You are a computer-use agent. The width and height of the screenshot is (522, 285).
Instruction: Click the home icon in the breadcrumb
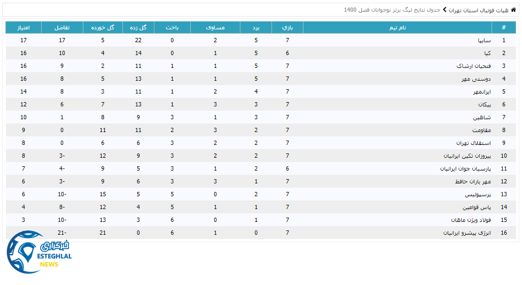click(513, 10)
